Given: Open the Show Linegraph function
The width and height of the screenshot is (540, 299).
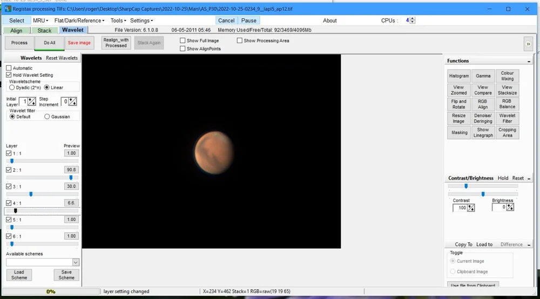Looking at the screenshot, I should click(x=482, y=132).
